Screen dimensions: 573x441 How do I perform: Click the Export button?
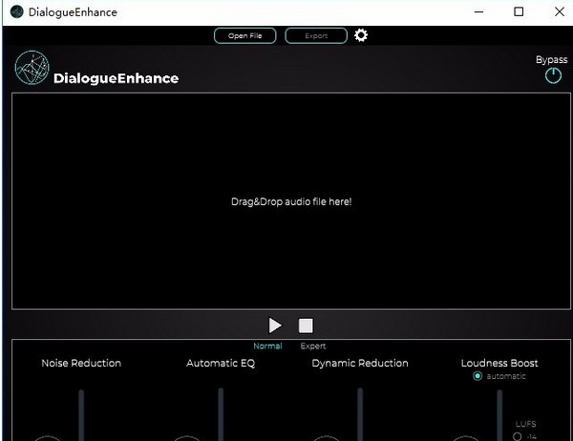[x=316, y=36]
